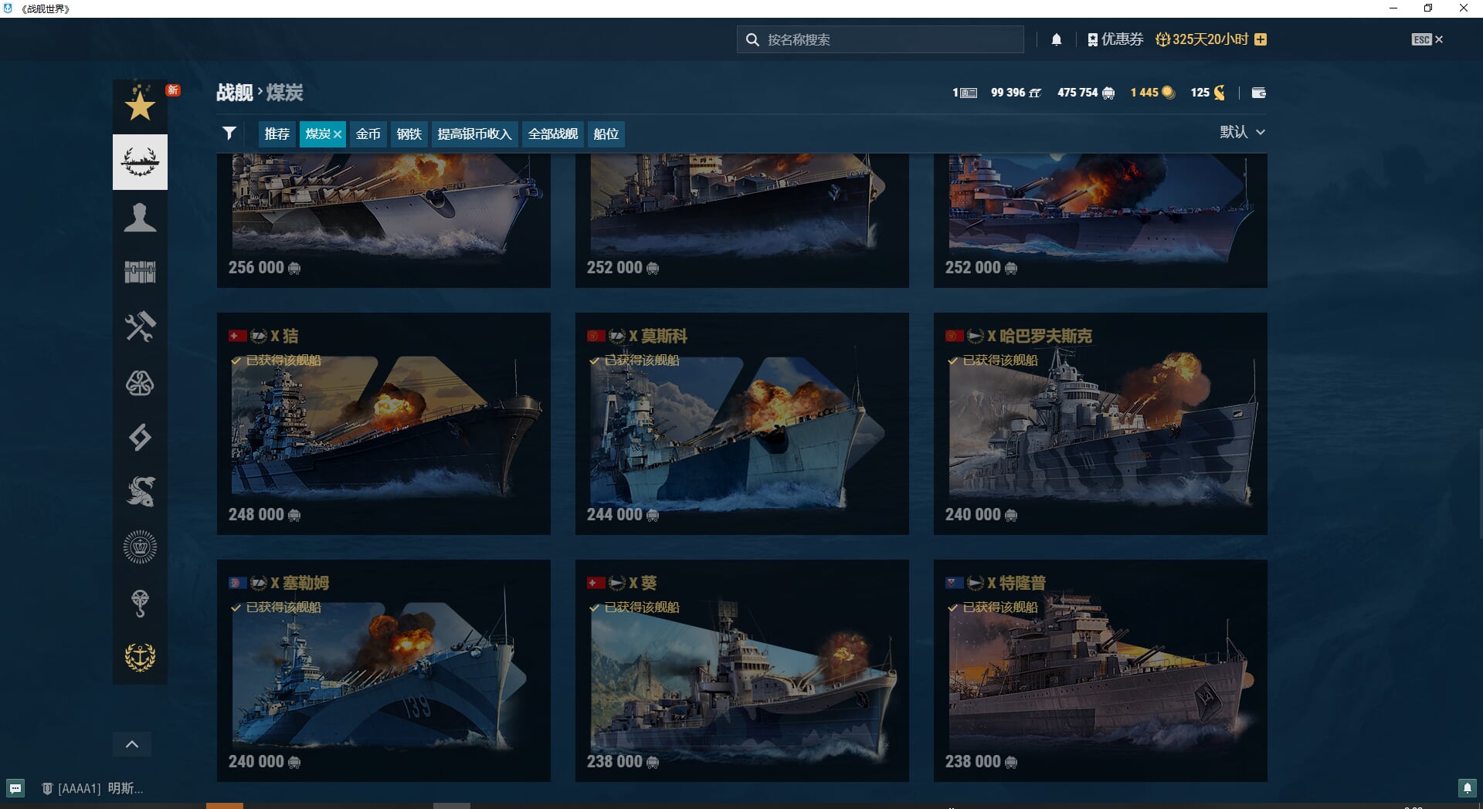
Task: Click the gold anchor wreath icon
Action: pos(140,657)
